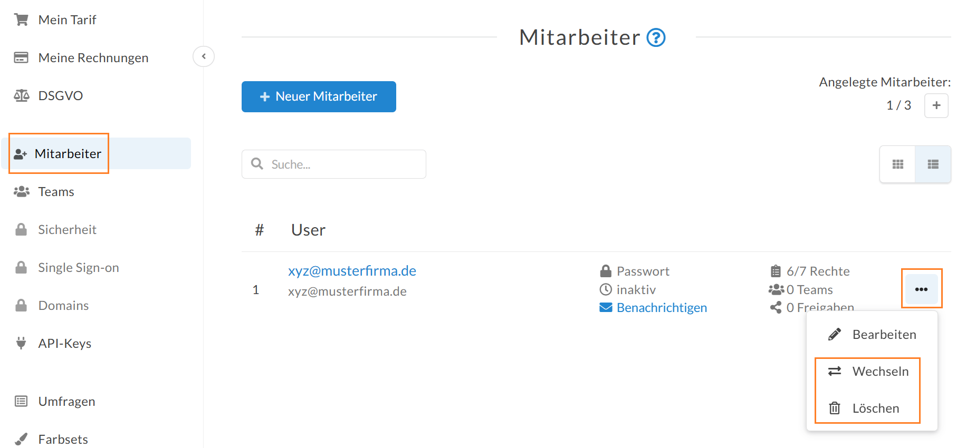966x448 pixels.
Task: Click the balance scale icon beside DSGVO
Action: (21, 95)
